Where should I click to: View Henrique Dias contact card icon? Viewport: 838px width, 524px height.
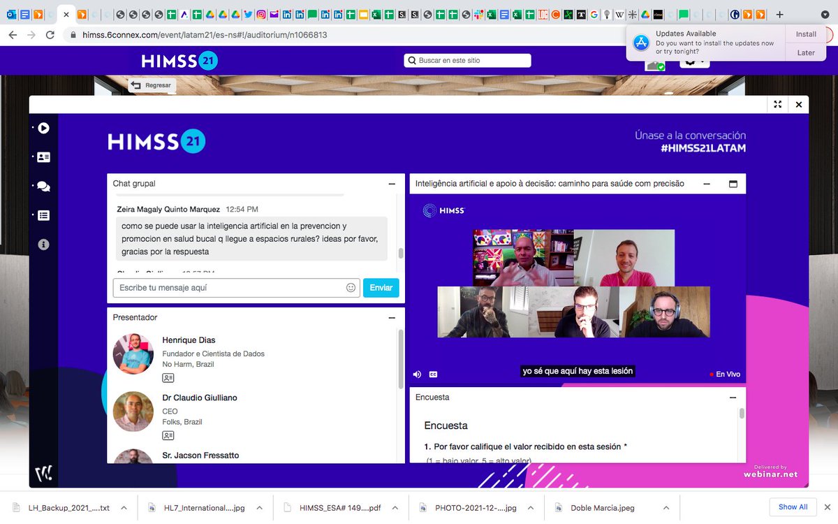168,378
